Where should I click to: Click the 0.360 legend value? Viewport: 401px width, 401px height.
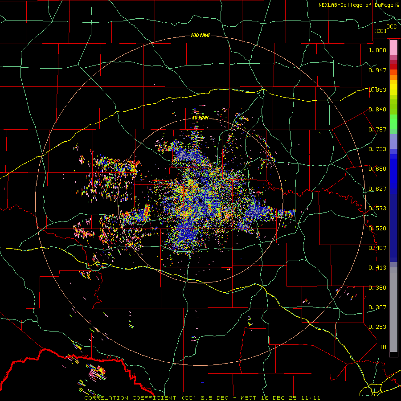(377, 288)
